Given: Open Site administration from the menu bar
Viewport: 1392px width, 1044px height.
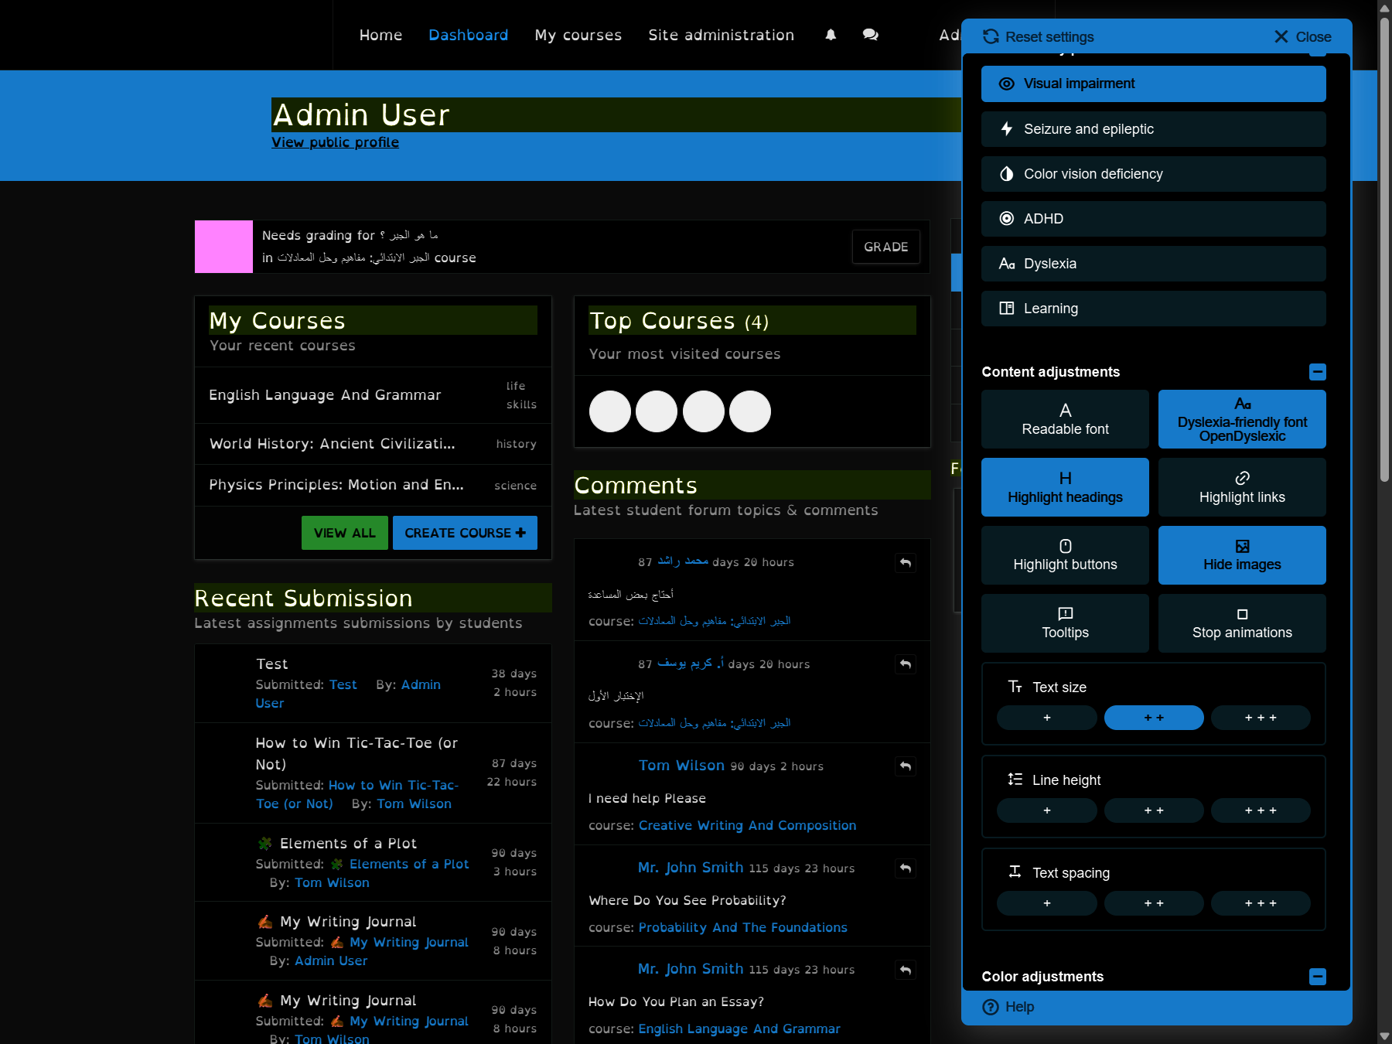Looking at the screenshot, I should pos(720,35).
